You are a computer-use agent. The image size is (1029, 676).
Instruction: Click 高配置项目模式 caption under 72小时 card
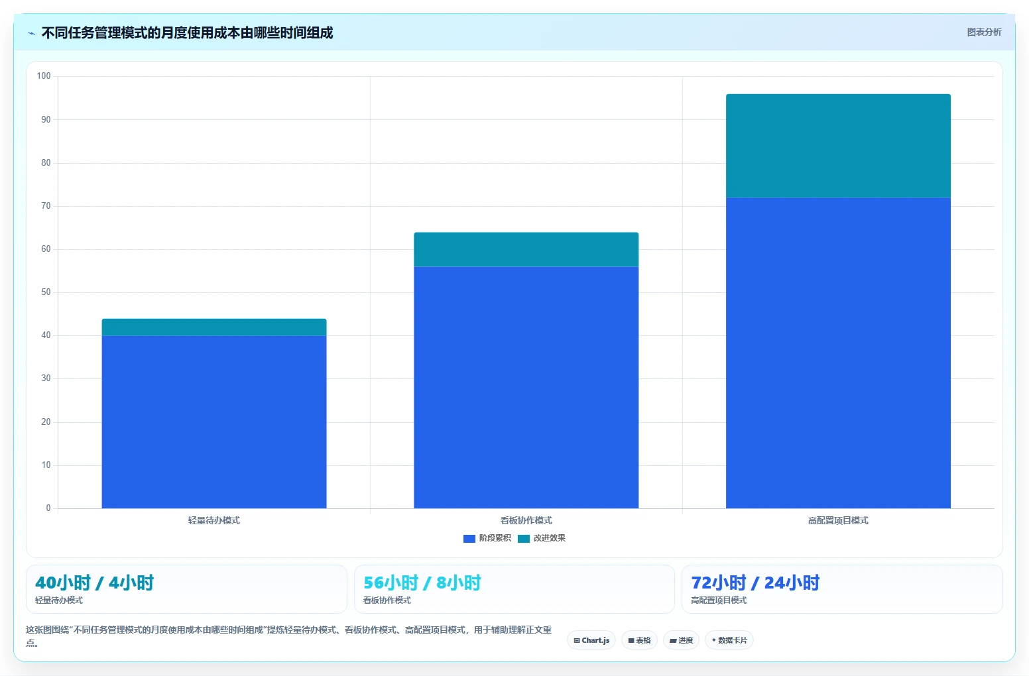click(719, 600)
